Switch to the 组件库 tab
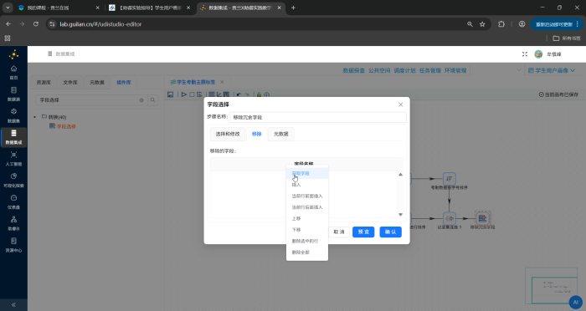The width and height of the screenshot is (586, 311). pyautogui.click(x=124, y=82)
